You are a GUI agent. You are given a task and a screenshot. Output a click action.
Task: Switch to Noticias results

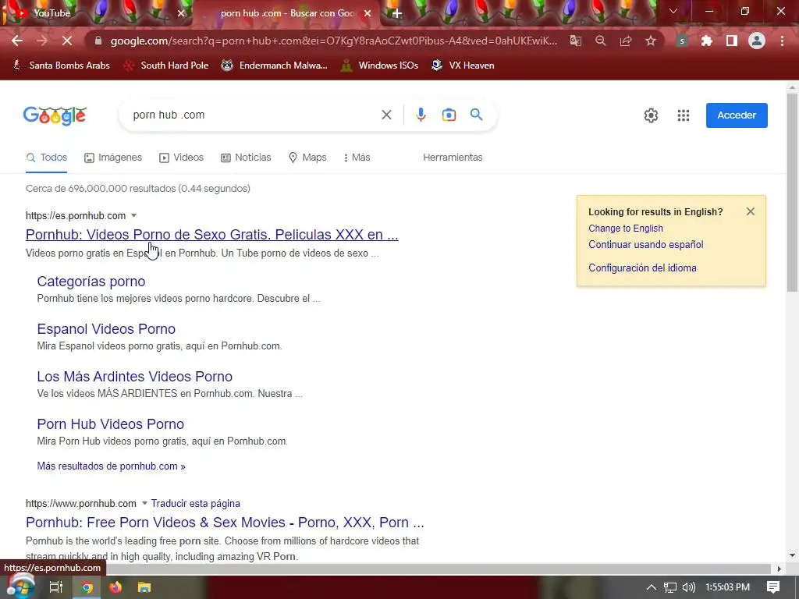[x=246, y=158]
